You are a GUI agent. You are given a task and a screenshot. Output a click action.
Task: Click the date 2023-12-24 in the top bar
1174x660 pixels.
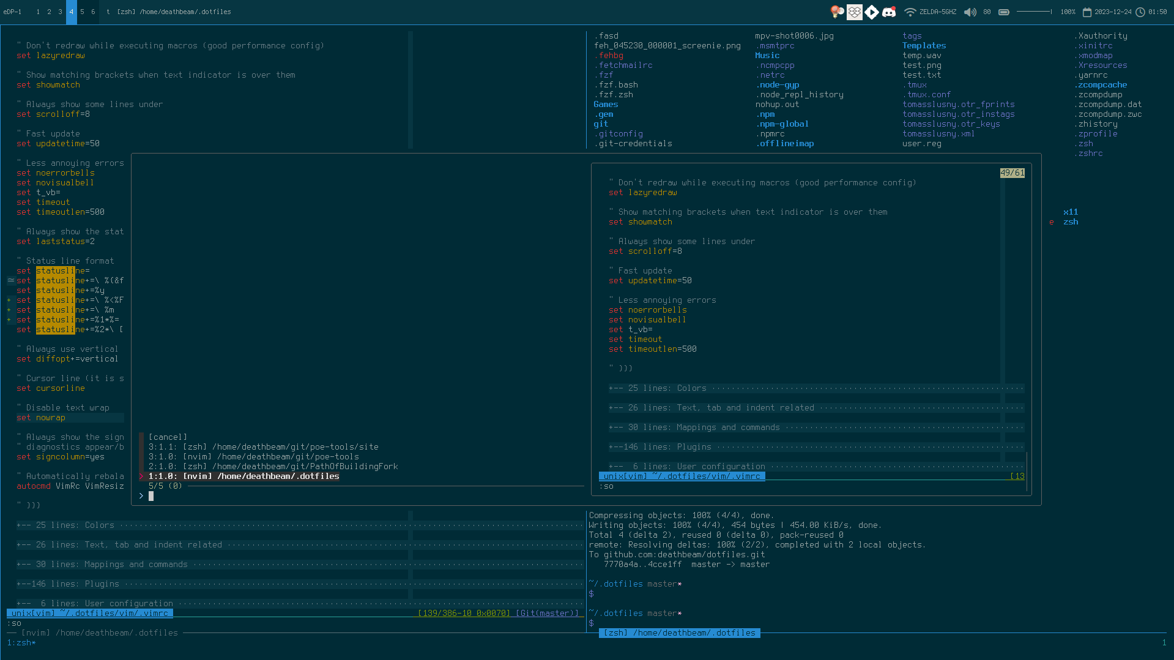click(1113, 12)
